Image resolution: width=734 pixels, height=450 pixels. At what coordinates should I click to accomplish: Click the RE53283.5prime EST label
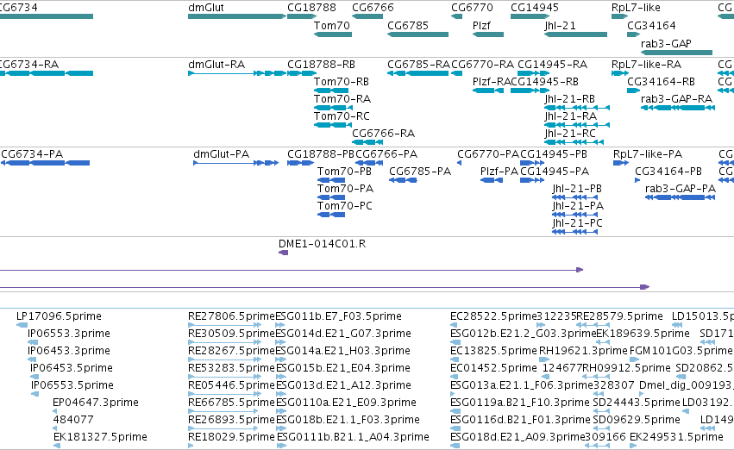pyautogui.click(x=231, y=368)
